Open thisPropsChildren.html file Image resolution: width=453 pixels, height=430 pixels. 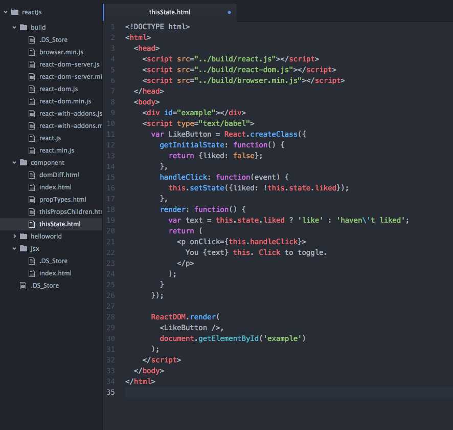pos(71,212)
